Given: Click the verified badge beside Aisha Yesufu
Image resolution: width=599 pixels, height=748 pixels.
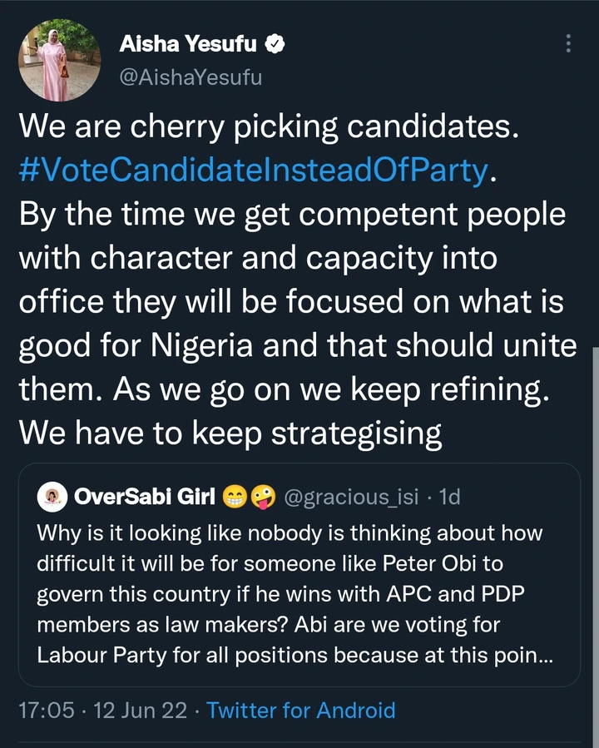Looking at the screenshot, I should click(x=275, y=44).
